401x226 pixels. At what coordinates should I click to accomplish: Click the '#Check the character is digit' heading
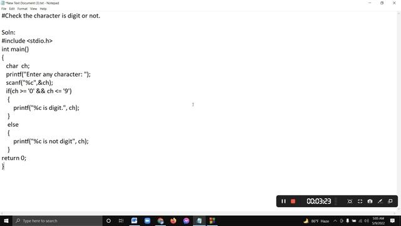coord(51,16)
